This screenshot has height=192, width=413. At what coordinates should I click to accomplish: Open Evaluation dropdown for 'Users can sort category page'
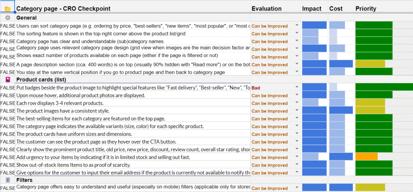297,26
